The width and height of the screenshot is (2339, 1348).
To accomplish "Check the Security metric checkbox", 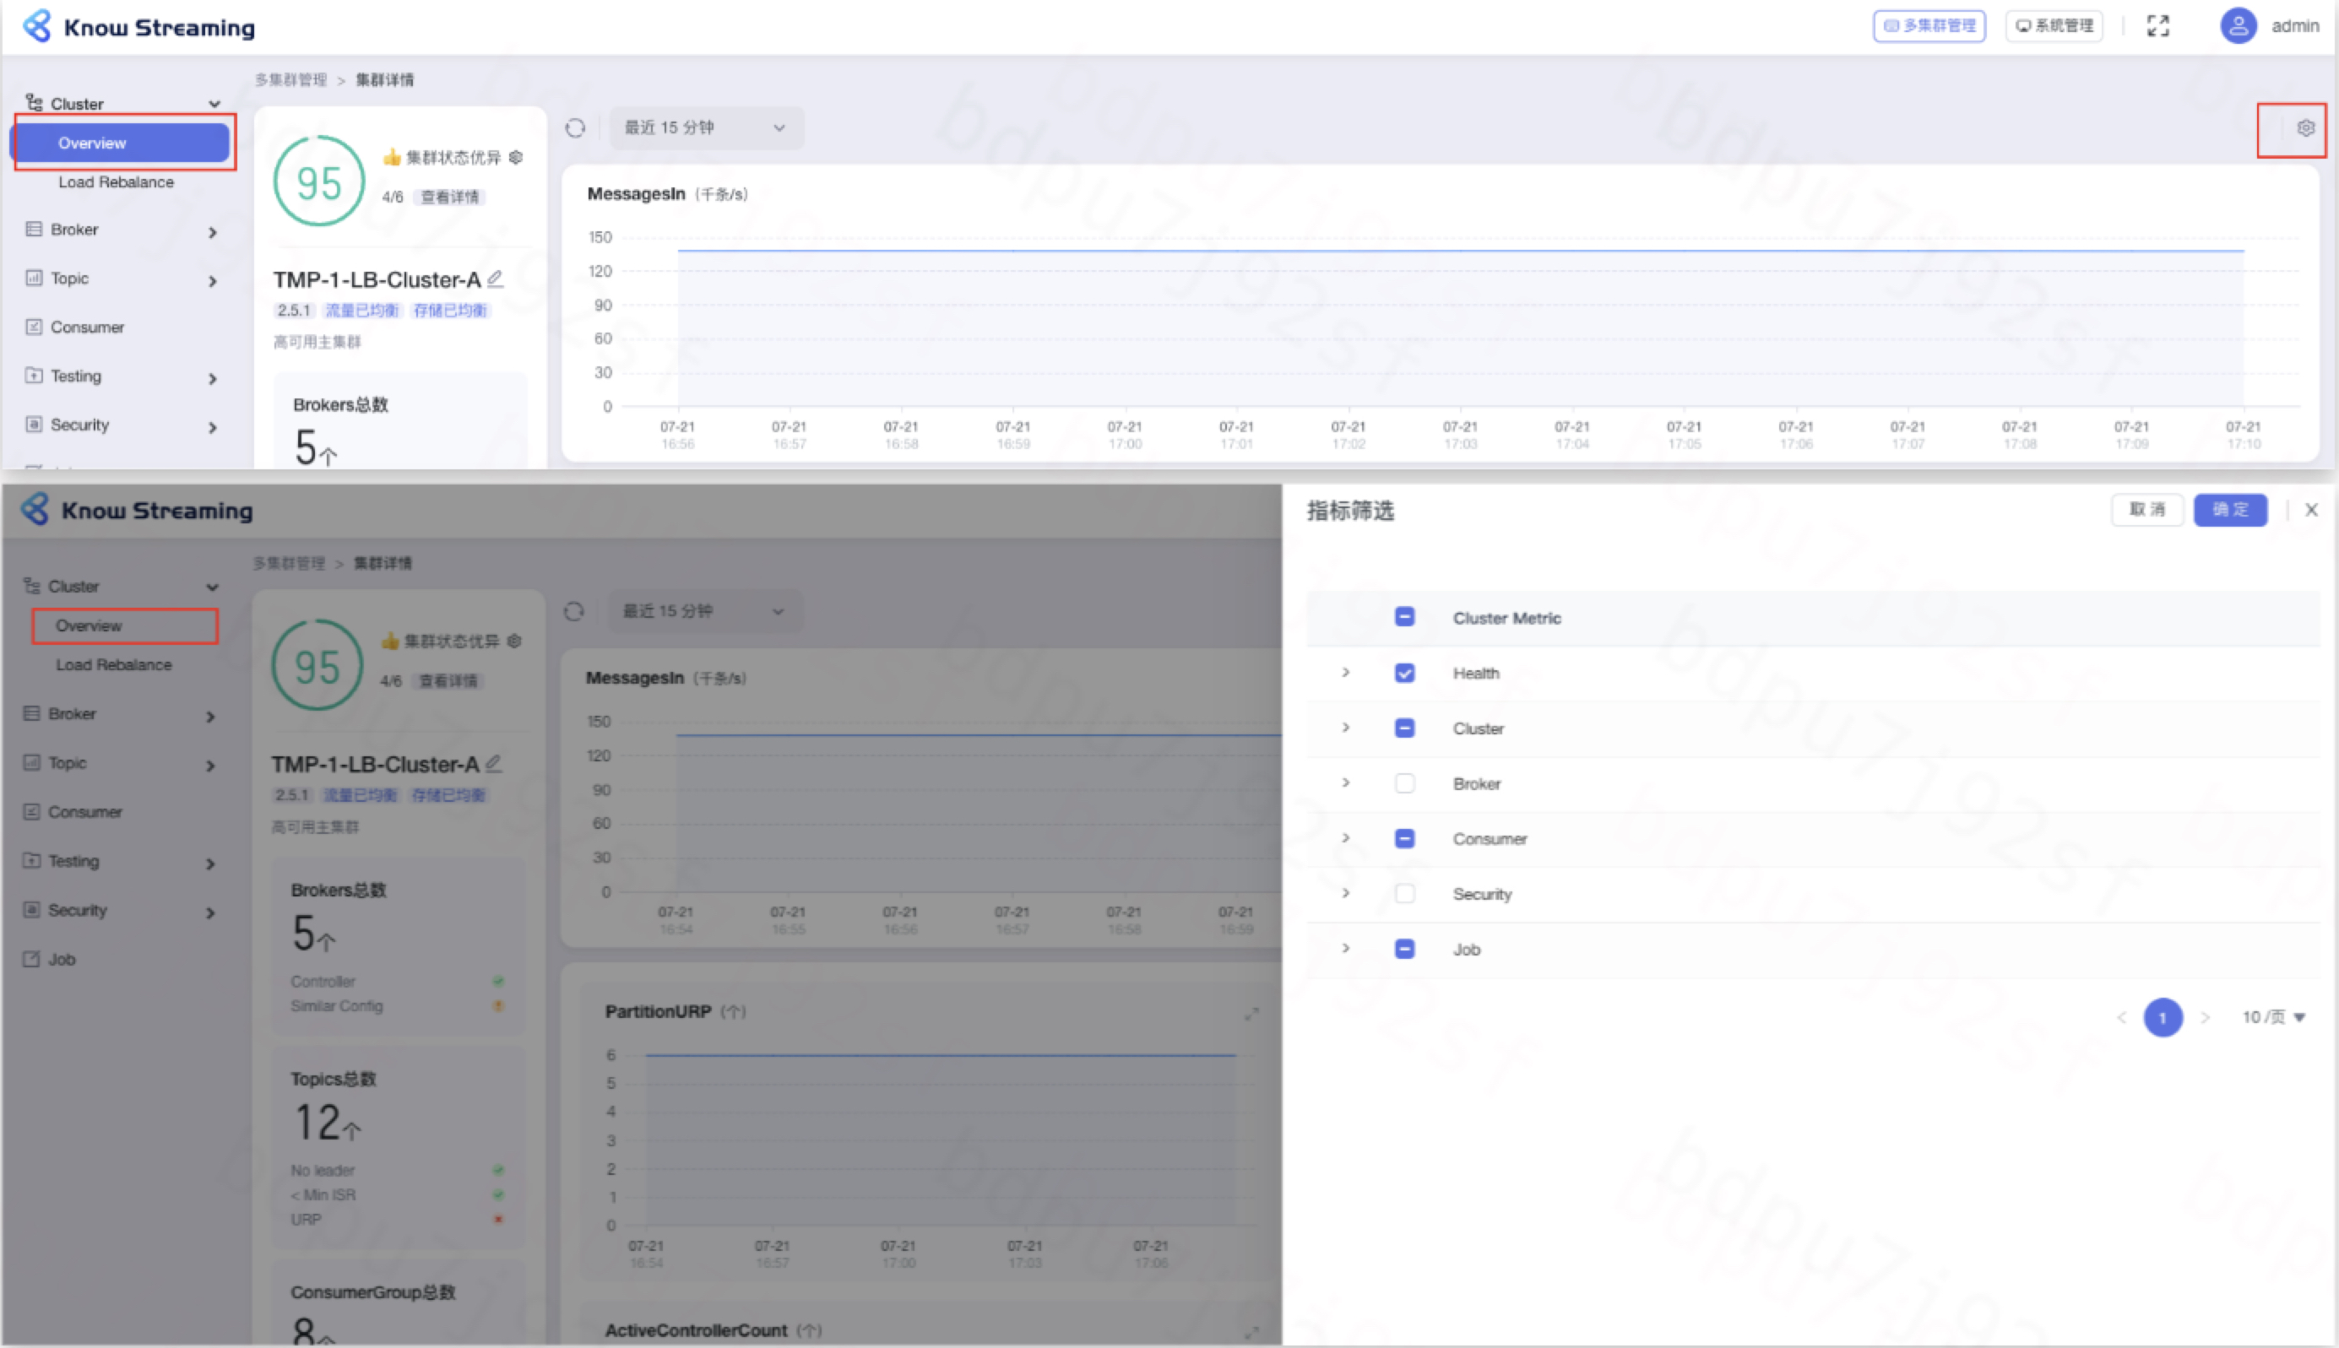I will (x=1403, y=893).
